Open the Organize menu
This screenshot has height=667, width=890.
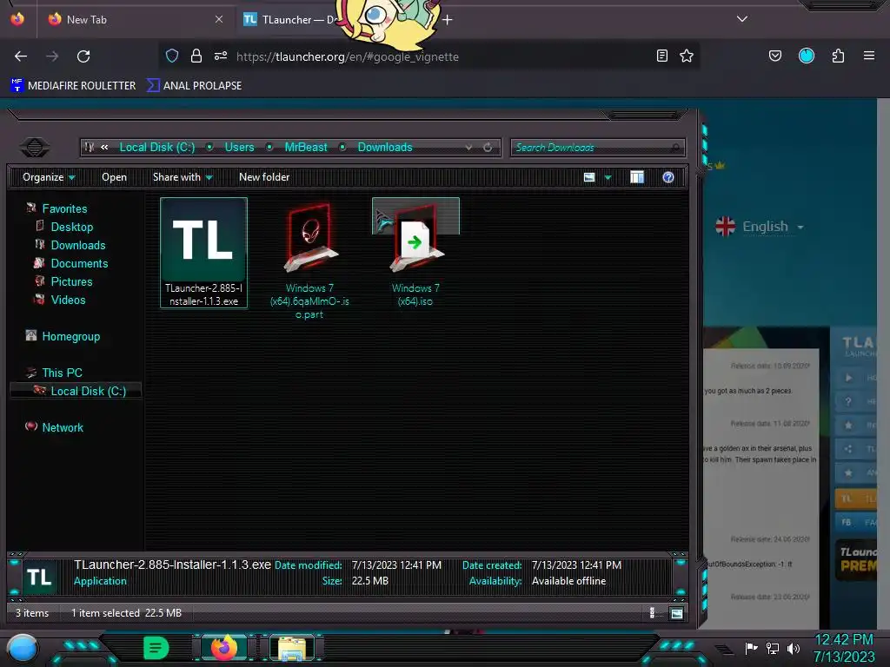tap(49, 177)
